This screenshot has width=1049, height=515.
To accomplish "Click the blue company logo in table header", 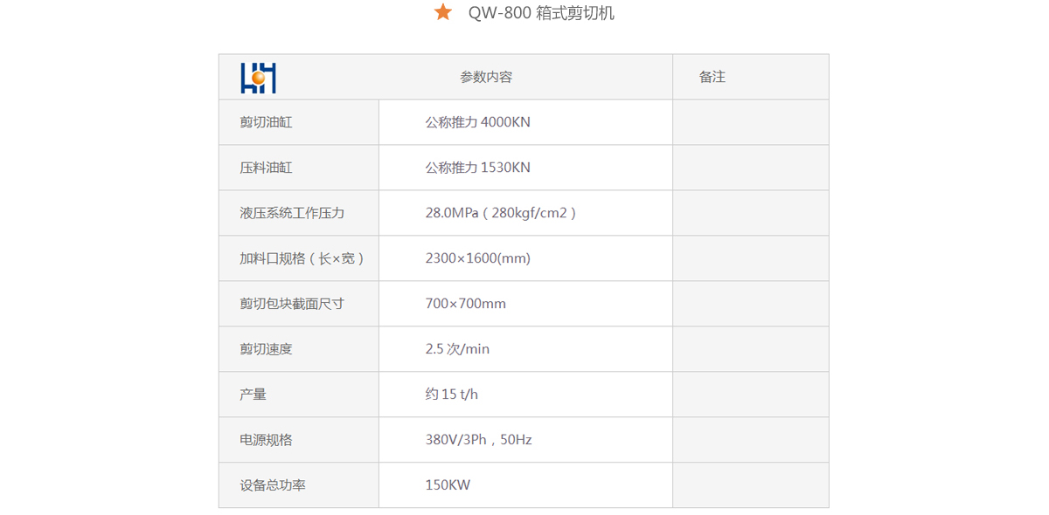I will 258,78.
